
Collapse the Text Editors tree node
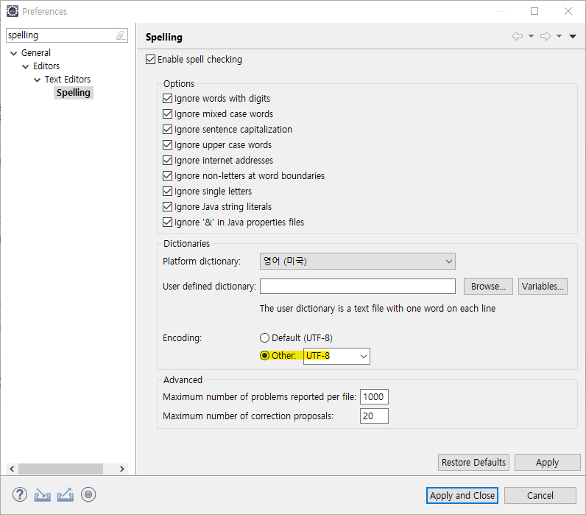point(37,80)
